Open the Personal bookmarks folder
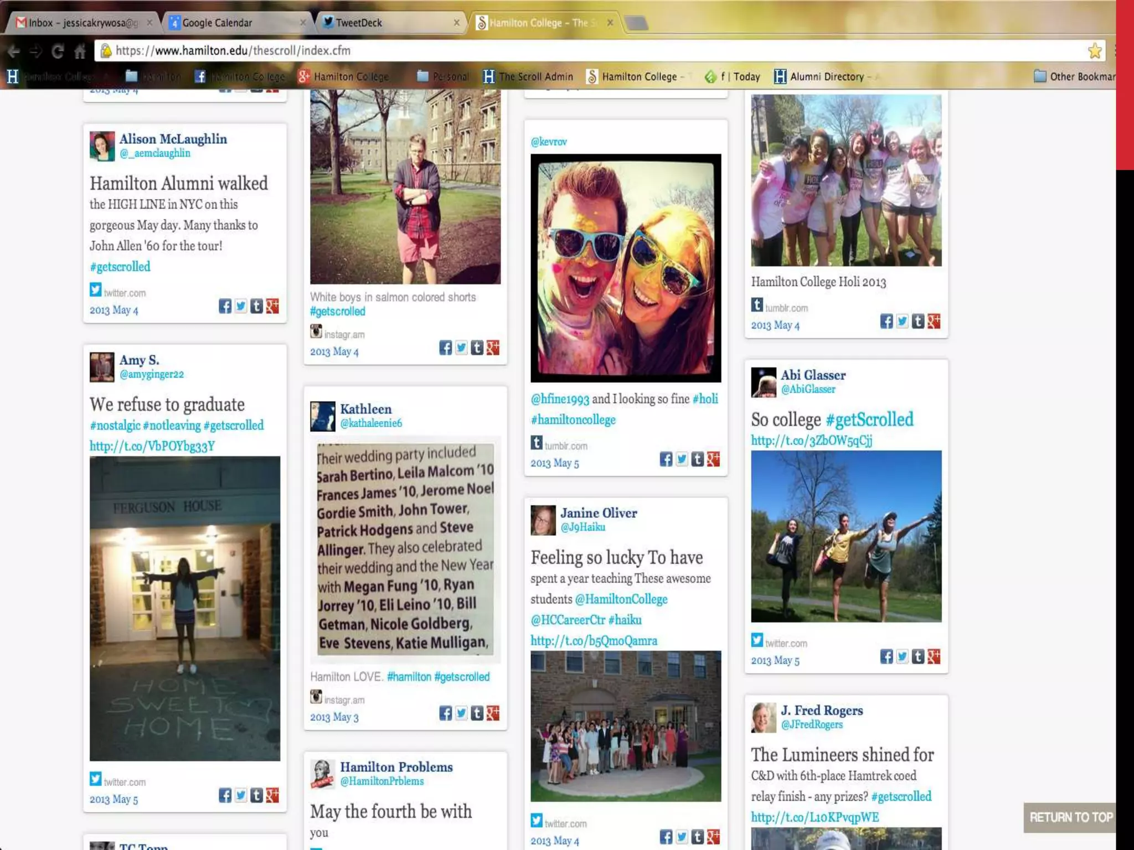The image size is (1134, 850). coord(443,76)
